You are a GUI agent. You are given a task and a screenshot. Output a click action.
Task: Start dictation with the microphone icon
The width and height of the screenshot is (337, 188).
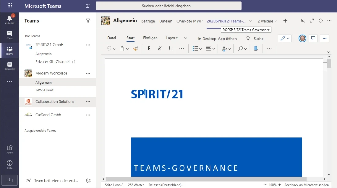(x=256, y=49)
